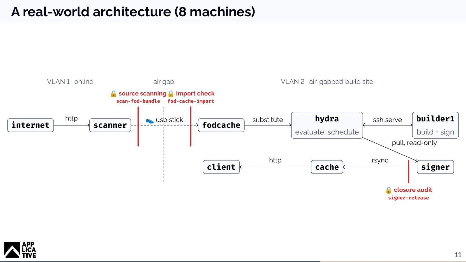Click the slide progress bar at the bottom

[x=233, y=261]
